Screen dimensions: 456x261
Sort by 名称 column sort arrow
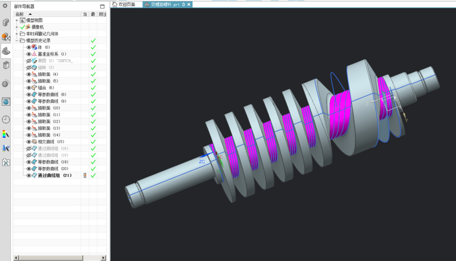coord(30,14)
